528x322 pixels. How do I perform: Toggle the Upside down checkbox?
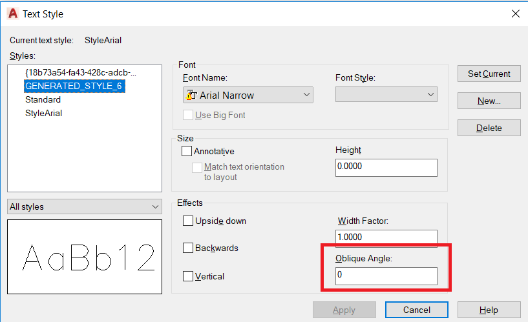(x=188, y=221)
